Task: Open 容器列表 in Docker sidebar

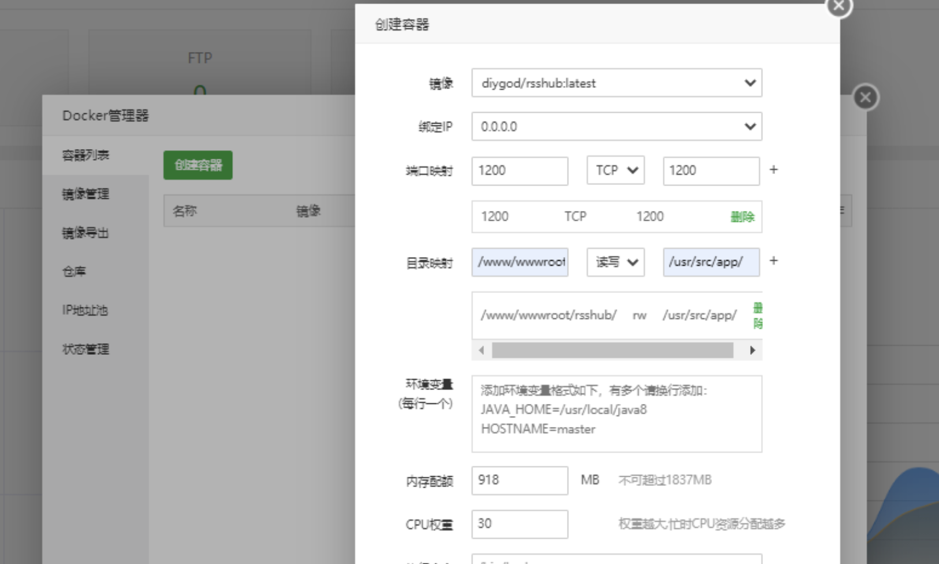Action: pos(85,155)
